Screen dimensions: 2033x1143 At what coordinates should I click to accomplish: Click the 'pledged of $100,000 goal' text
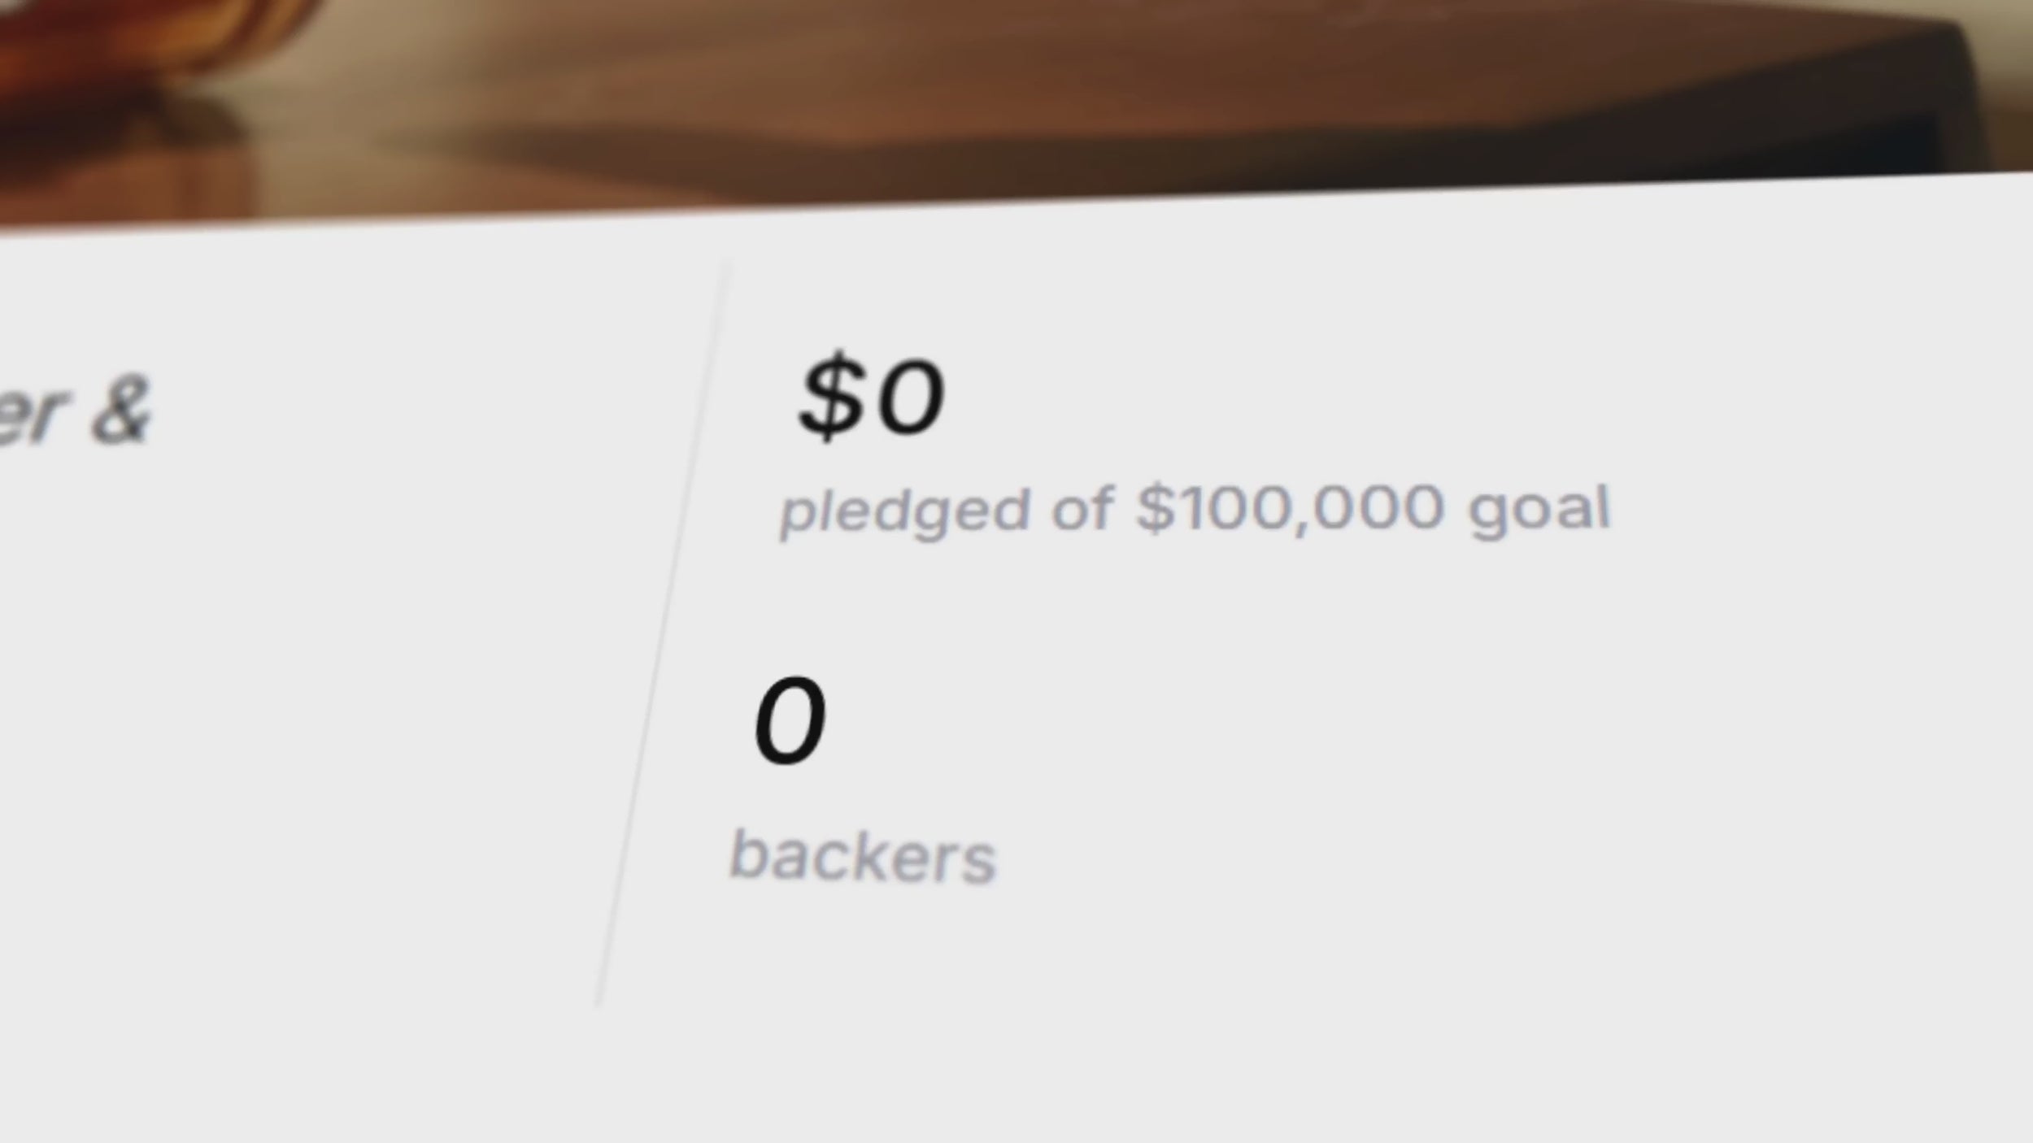[1194, 510]
